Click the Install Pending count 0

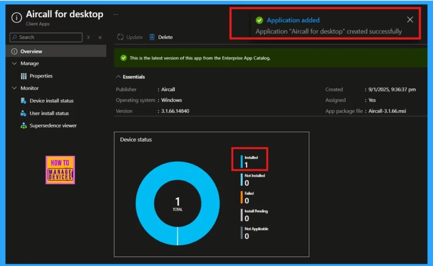click(x=247, y=218)
